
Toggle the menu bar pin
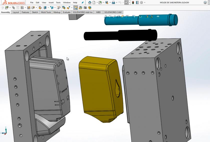[82, 2]
